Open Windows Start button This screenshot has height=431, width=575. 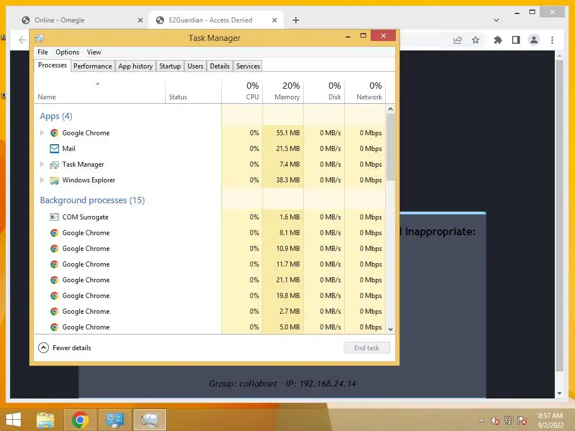pyautogui.click(x=13, y=420)
